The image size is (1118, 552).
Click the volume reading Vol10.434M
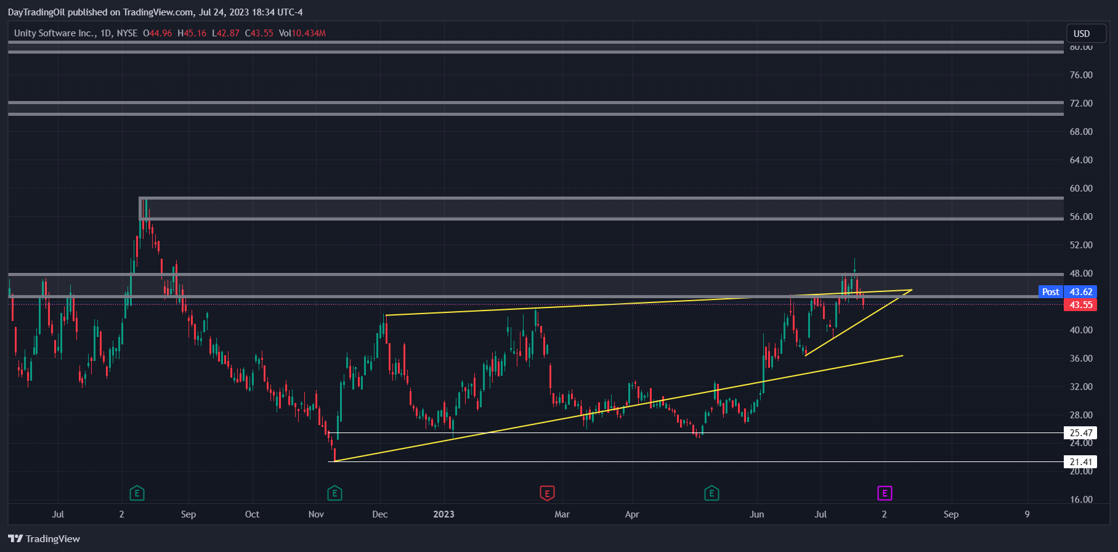pyautogui.click(x=302, y=33)
